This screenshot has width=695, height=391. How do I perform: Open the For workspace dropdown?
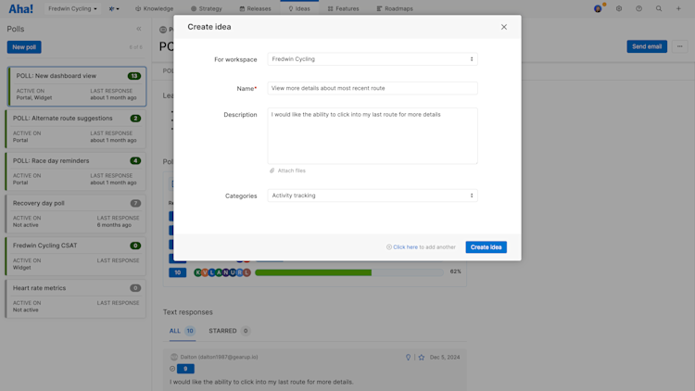pyautogui.click(x=373, y=59)
